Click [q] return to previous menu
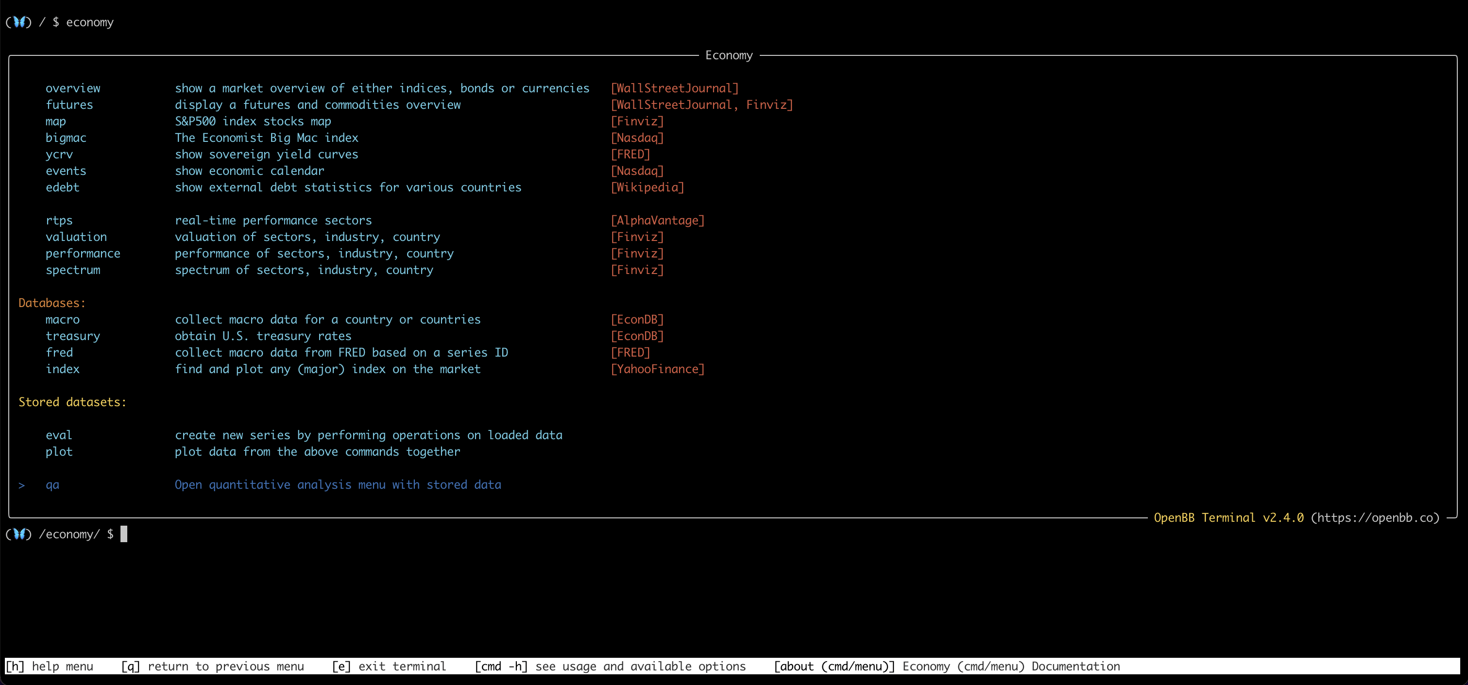This screenshot has width=1468, height=685. [213, 666]
